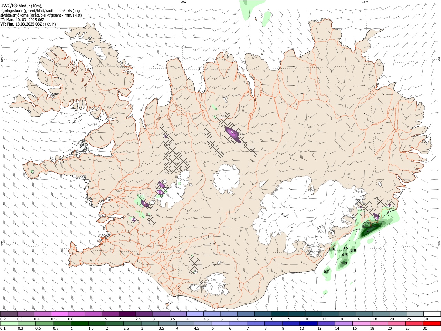Click the 'Vindur (10m)' legend text
Screen dimensions: 441x331
tap(30, 6)
